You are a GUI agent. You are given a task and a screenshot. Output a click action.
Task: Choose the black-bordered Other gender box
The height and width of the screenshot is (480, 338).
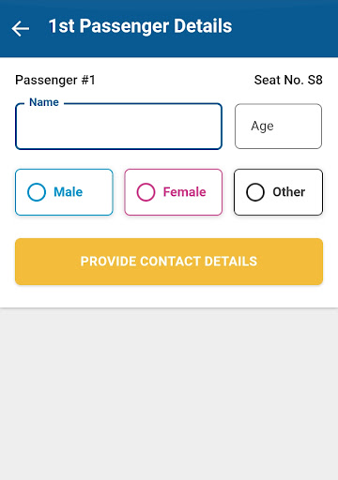click(x=278, y=192)
